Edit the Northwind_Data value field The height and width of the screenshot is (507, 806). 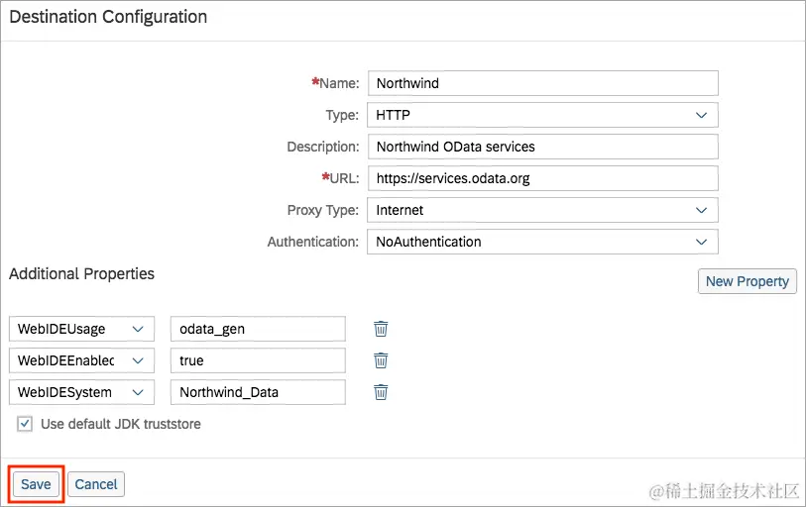[x=258, y=392]
